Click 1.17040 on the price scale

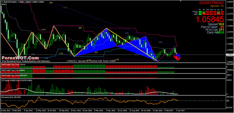pos(230,26)
